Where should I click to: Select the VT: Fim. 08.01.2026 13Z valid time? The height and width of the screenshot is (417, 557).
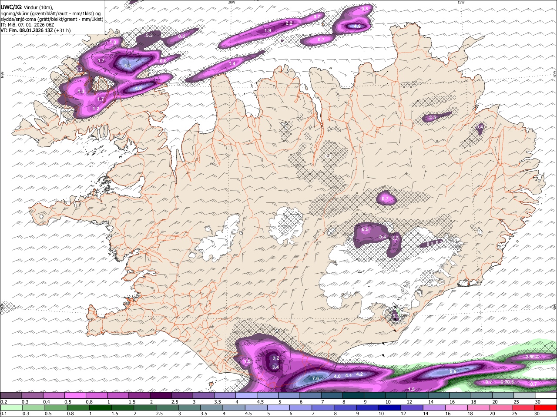point(36,30)
